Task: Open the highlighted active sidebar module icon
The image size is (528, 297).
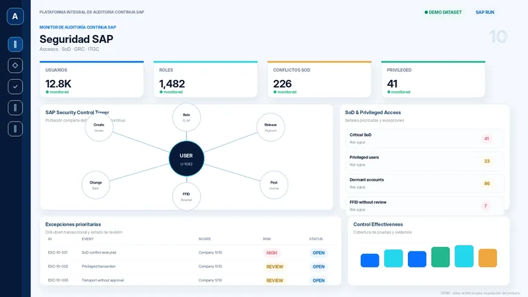Action: click(x=15, y=44)
